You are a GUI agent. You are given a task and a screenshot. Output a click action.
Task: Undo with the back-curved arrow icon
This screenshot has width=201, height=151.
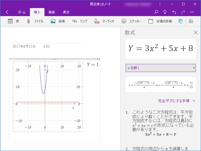(x=174, y=12)
